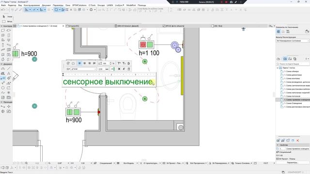The width and height of the screenshot is (310, 174).
Task: Open the Renovation Filter dropdown
Action: (x=293, y=41)
